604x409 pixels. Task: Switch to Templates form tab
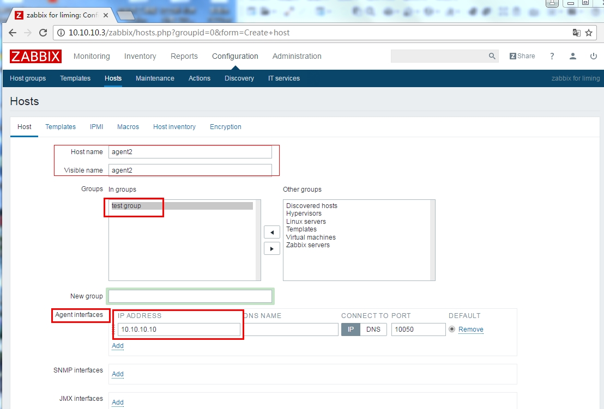61,126
